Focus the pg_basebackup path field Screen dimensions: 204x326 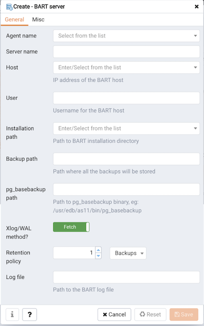(126, 189)
